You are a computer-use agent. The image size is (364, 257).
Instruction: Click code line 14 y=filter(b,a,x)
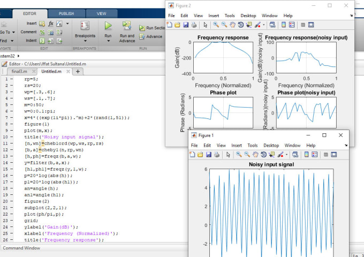(47, 163)
